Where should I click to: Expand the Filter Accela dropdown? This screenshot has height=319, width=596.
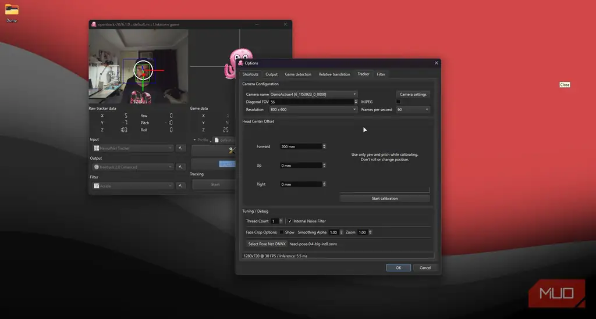click(x=133, y=186)
